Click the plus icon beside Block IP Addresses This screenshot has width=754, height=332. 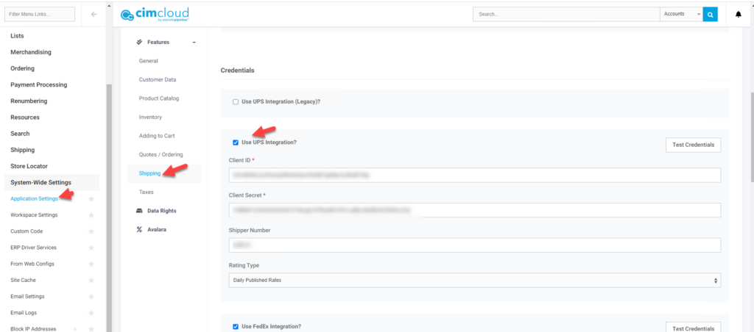pos(74,329)
